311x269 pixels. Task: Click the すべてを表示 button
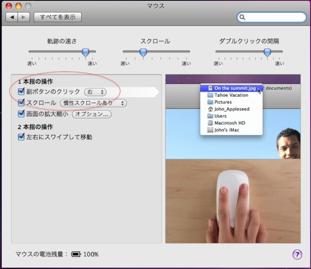(x=58, y=17)
